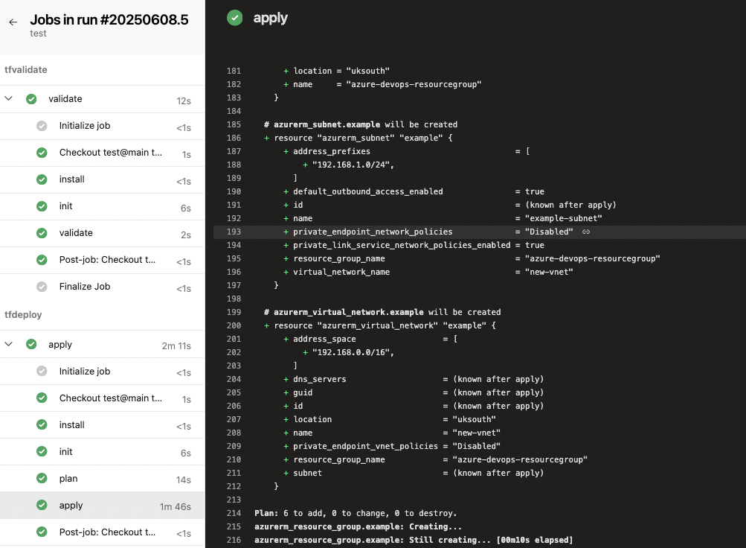Click the copy link icon on line 193
The width and height of the screenshot is (746, 548).
(x=586, y=232)
